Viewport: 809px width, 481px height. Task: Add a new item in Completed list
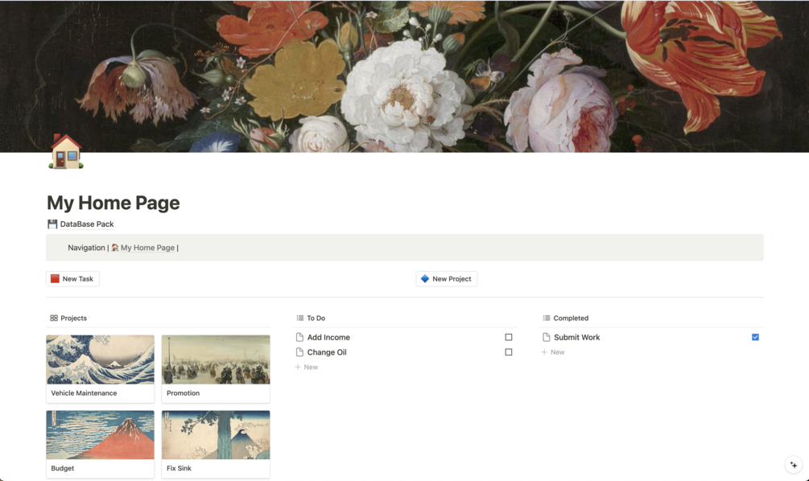pyautogui.click(x=553, y=352)
